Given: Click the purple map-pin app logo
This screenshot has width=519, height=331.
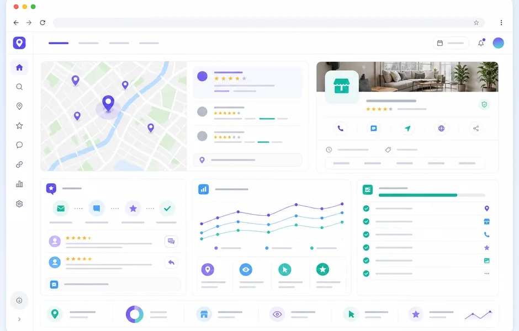Looking at the screenshot, I should 19,42.
